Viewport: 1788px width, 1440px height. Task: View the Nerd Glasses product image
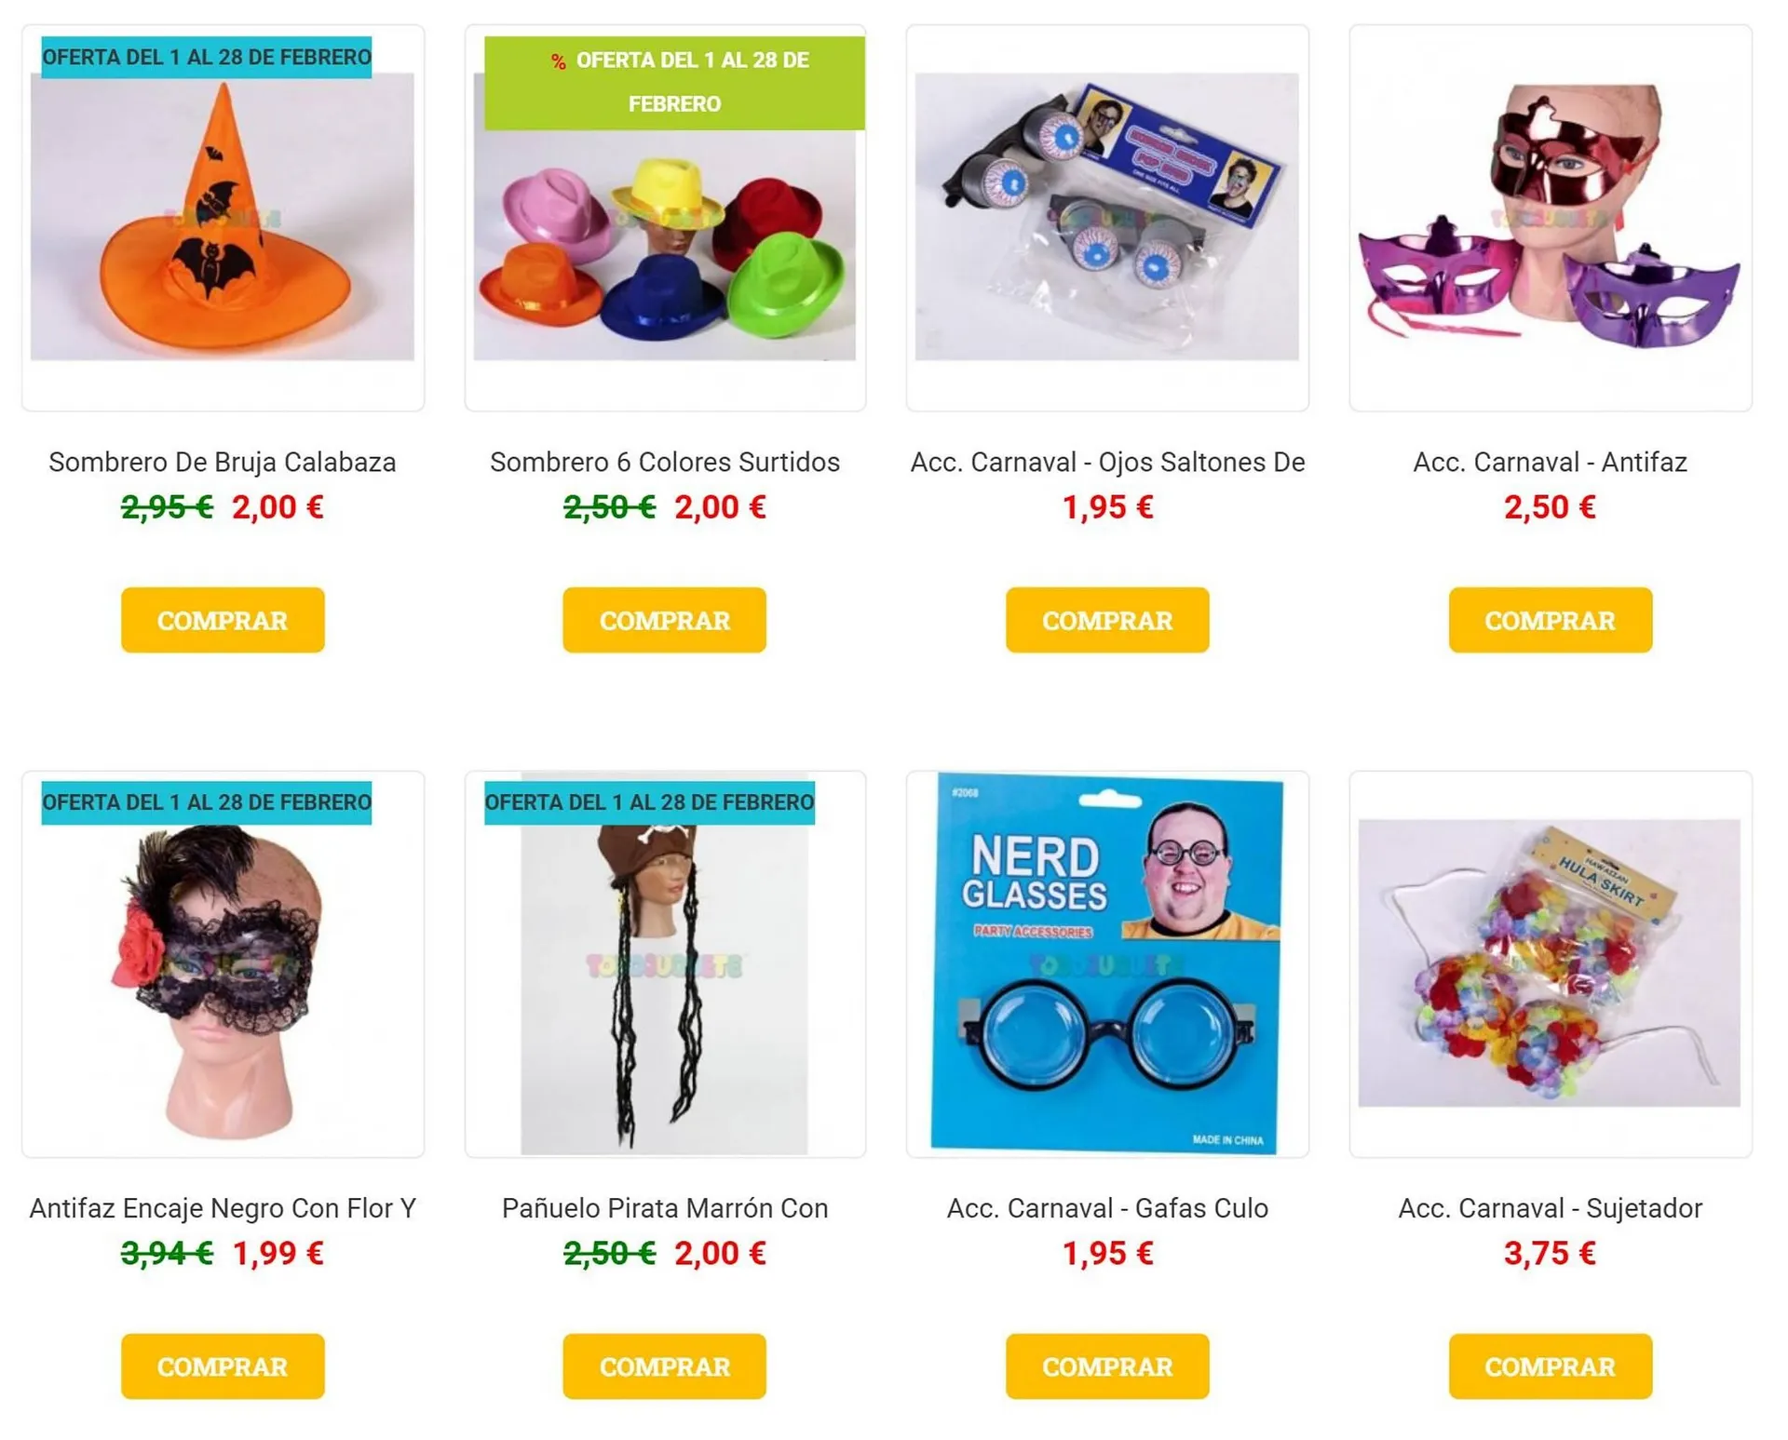(1107, 964)
